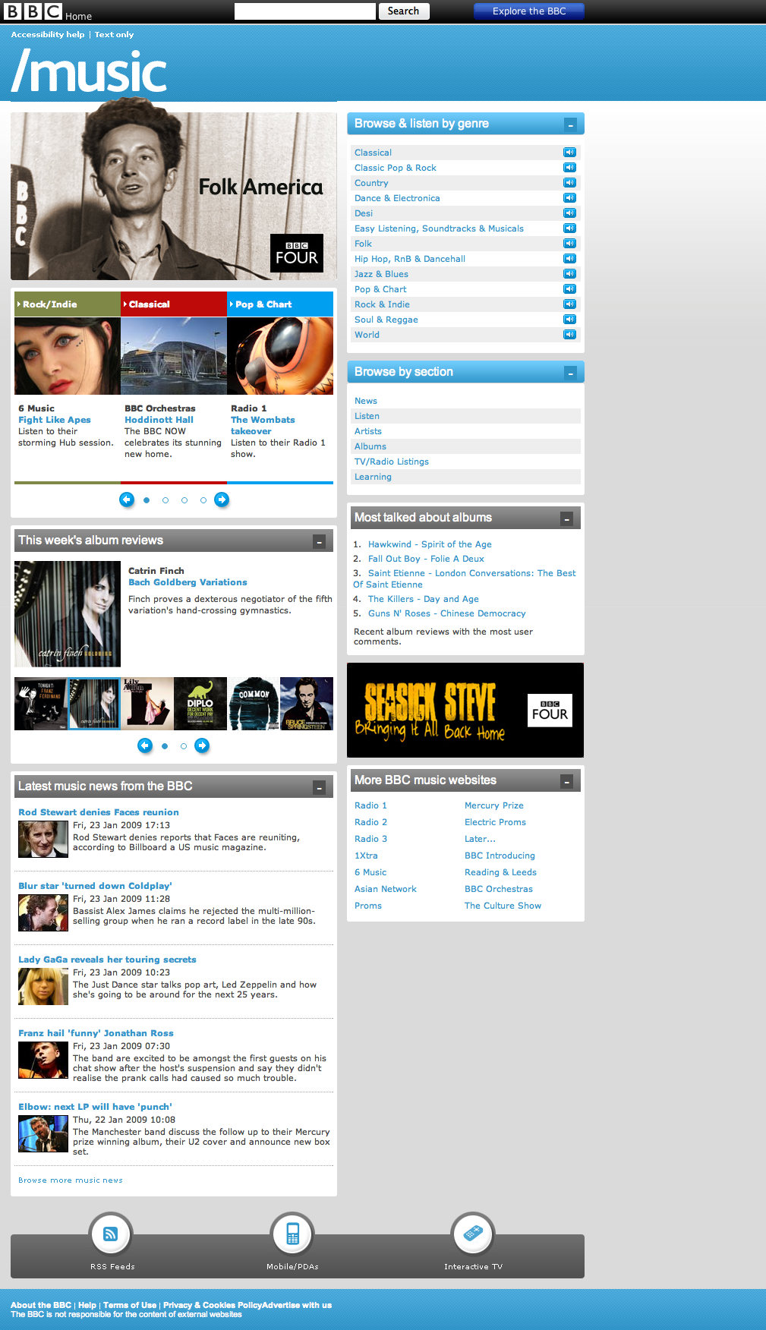Open Fight Like Apes link

[55, 420]
